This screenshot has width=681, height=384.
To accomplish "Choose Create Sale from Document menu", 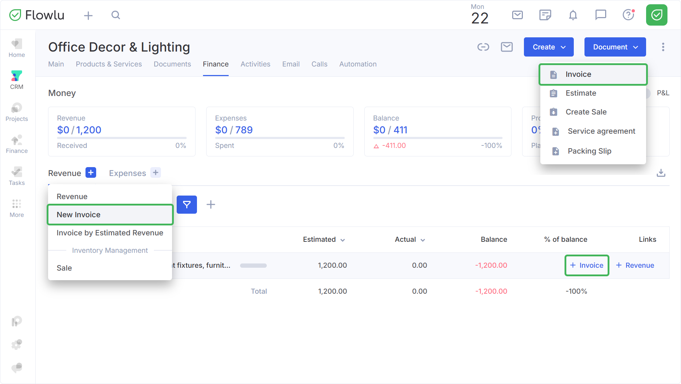I will tap(593, 112).
